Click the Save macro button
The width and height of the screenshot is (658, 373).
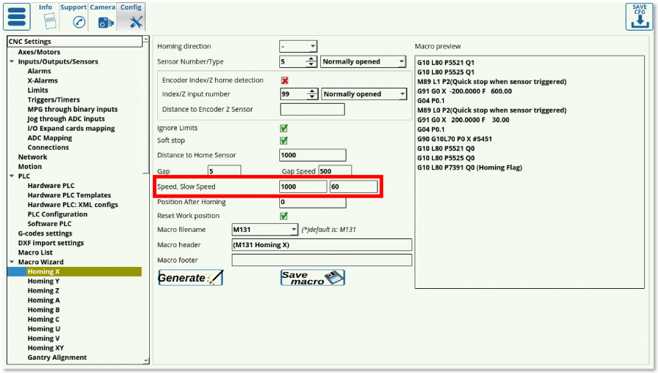pos(312,278)
